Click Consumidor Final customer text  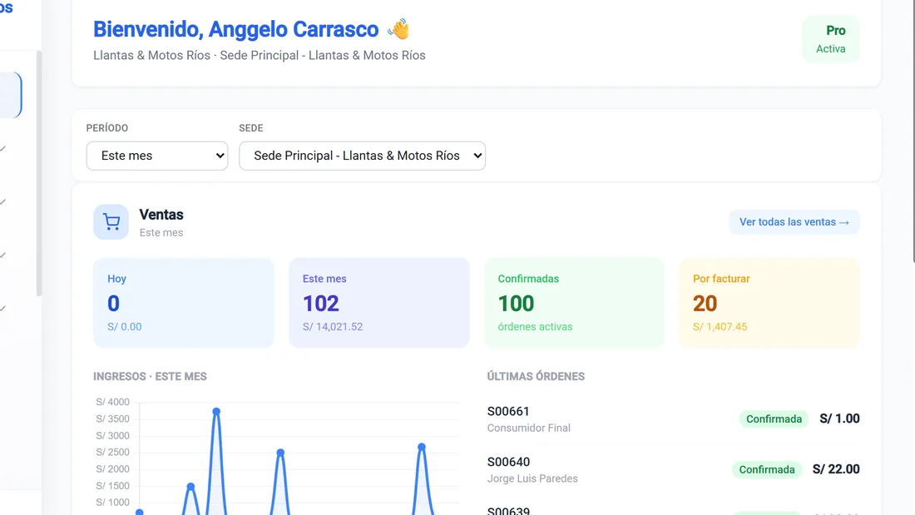coord(529,428)
